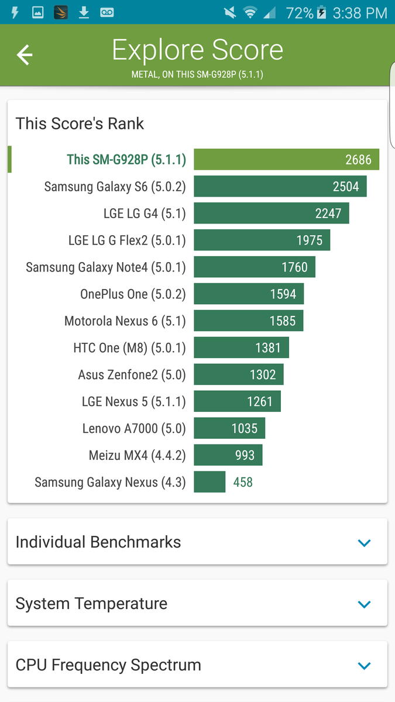Tap the 3:38 PM clock
The image size is (395, 702).
tap(360, 13)
